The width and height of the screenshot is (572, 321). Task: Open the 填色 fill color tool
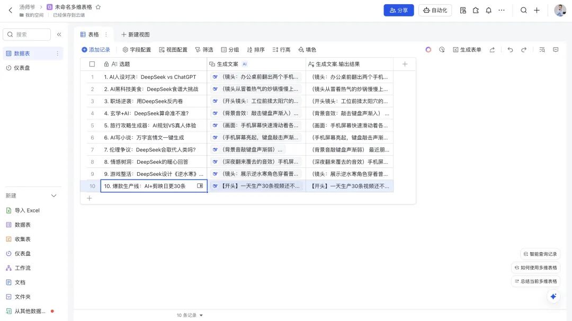(x=307, y=50)
